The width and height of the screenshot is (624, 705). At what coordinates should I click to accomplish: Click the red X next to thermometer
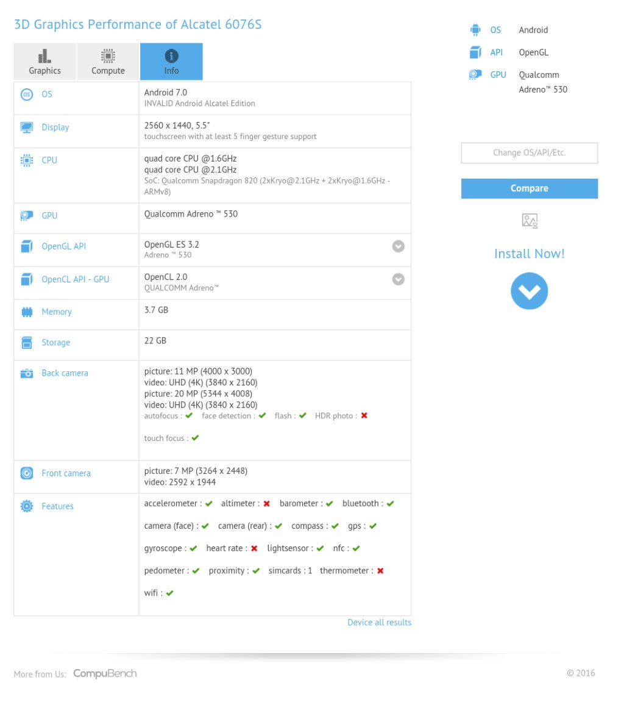380,571
